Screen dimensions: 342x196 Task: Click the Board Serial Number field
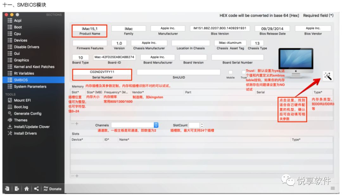click(x=237, y=57)
